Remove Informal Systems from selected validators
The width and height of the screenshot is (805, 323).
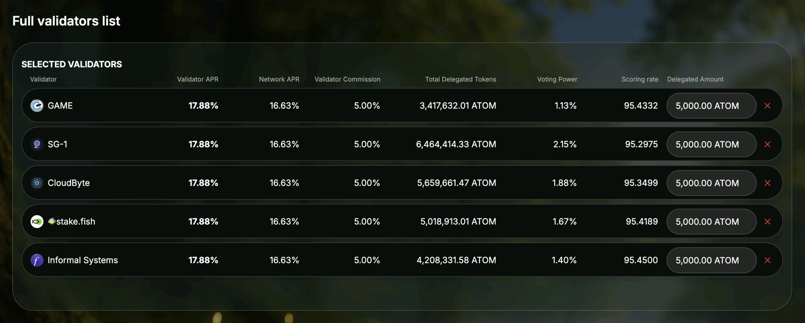pos(768,260)
